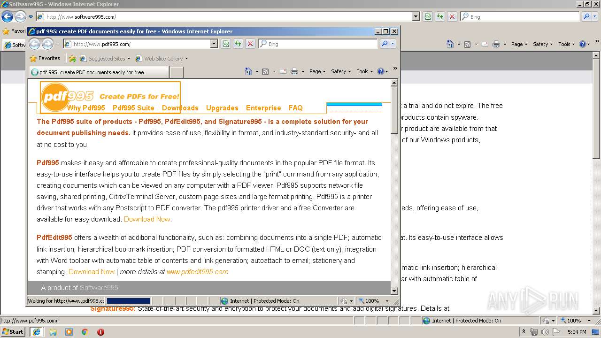Click Download Now link for Pdf995
601x338 pixels.
click(x=147, y=219)
